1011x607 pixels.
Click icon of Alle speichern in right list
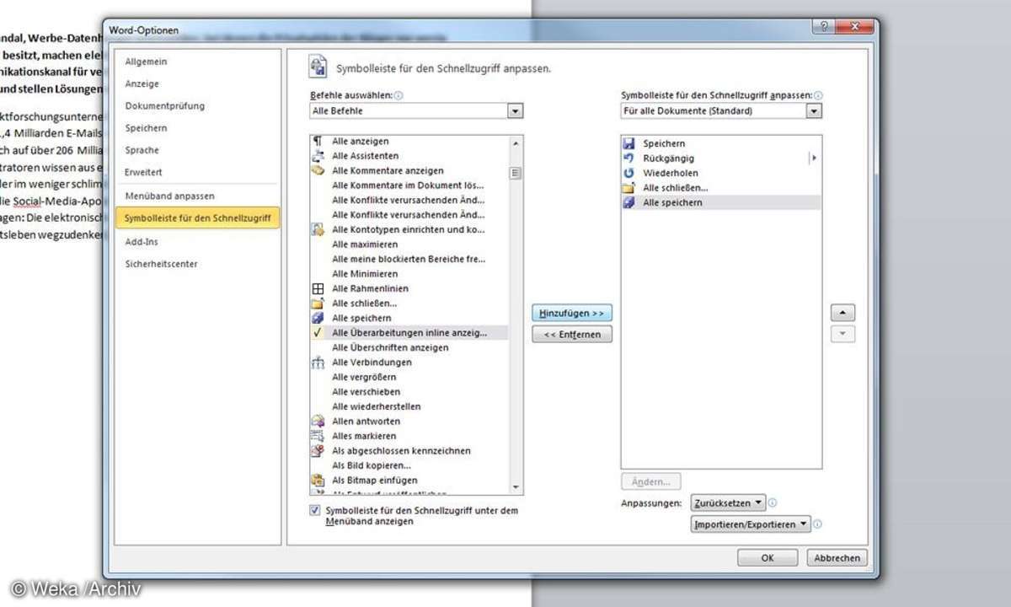coord(629,202)
